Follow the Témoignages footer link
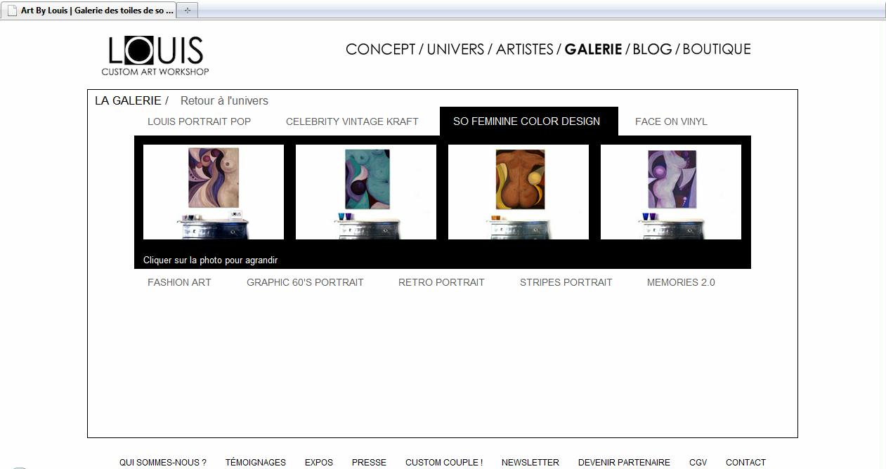This screenshot has width=886, height=469. (255, 462)
